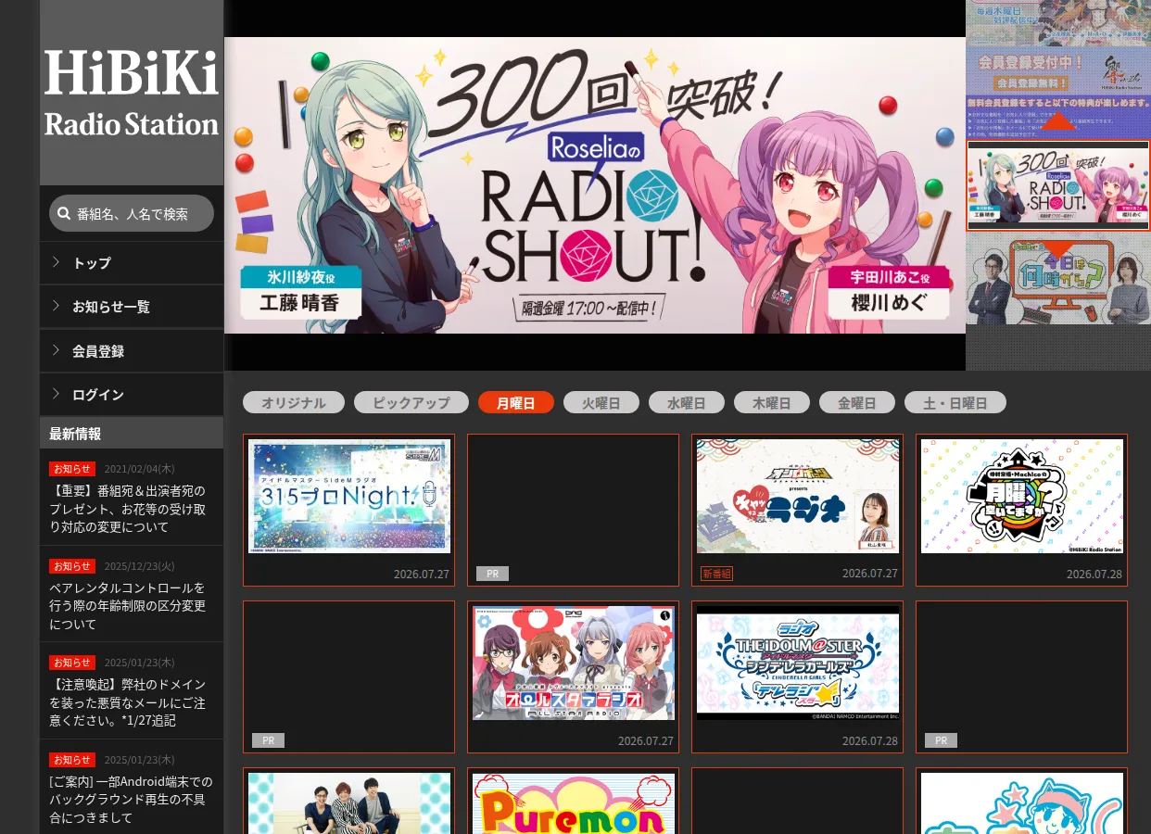Click the HiBiKi Radio Station logo
The width and height of the screenshot is (1151, 834).
(132, 93)
